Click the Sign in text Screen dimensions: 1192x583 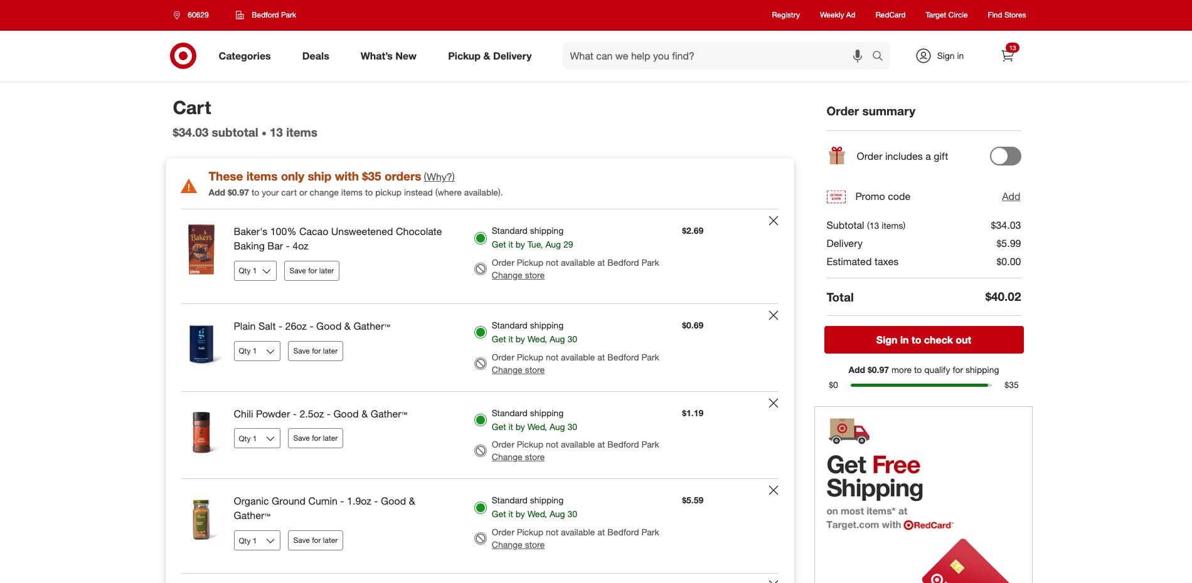tap(950, 56)
